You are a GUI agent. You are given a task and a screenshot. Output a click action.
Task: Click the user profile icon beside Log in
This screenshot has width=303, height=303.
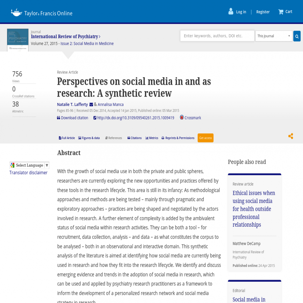click(231, 12)
